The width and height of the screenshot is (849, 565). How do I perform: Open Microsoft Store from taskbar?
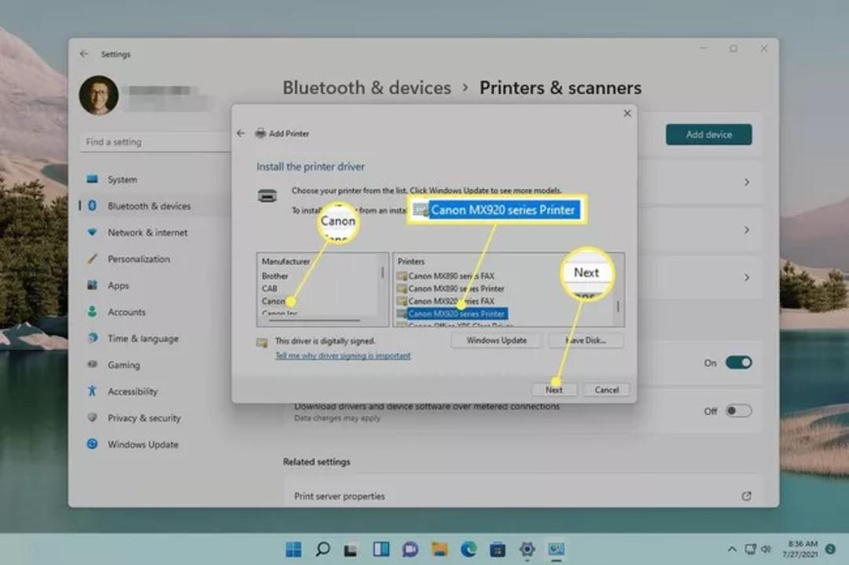pyautogui.click(x=498, y=550)
